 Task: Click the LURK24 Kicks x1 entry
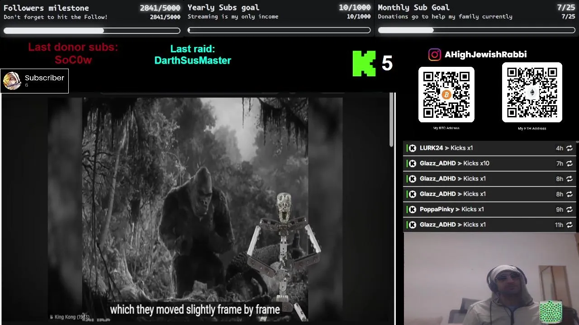click(489, 148)
